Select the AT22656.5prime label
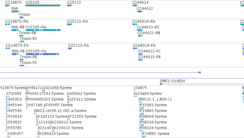This screenshot has height=138, width=244. pyautogui.click(x=82, y=117)
